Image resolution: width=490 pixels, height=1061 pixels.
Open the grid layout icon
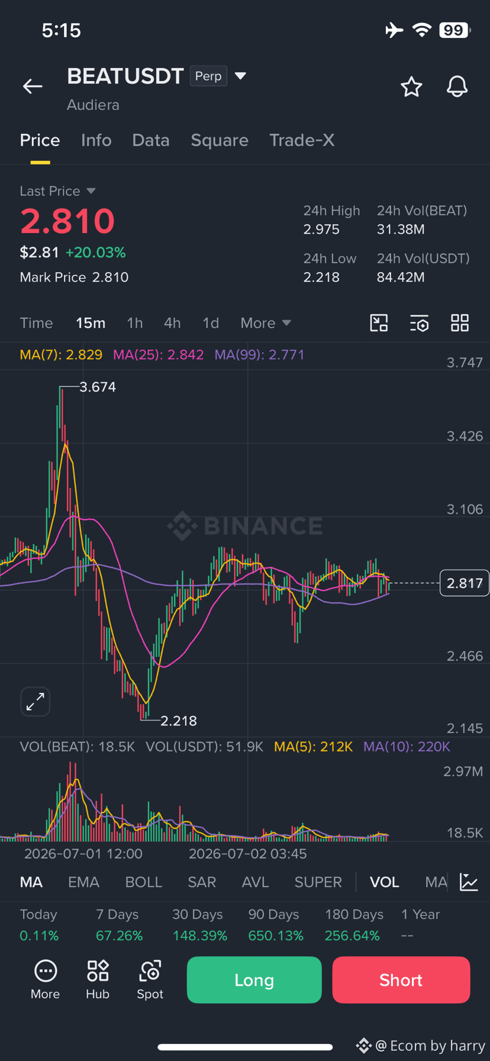460,323
